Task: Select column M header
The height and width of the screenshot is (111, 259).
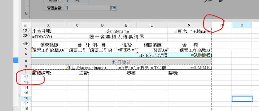Action: point(189,25)
